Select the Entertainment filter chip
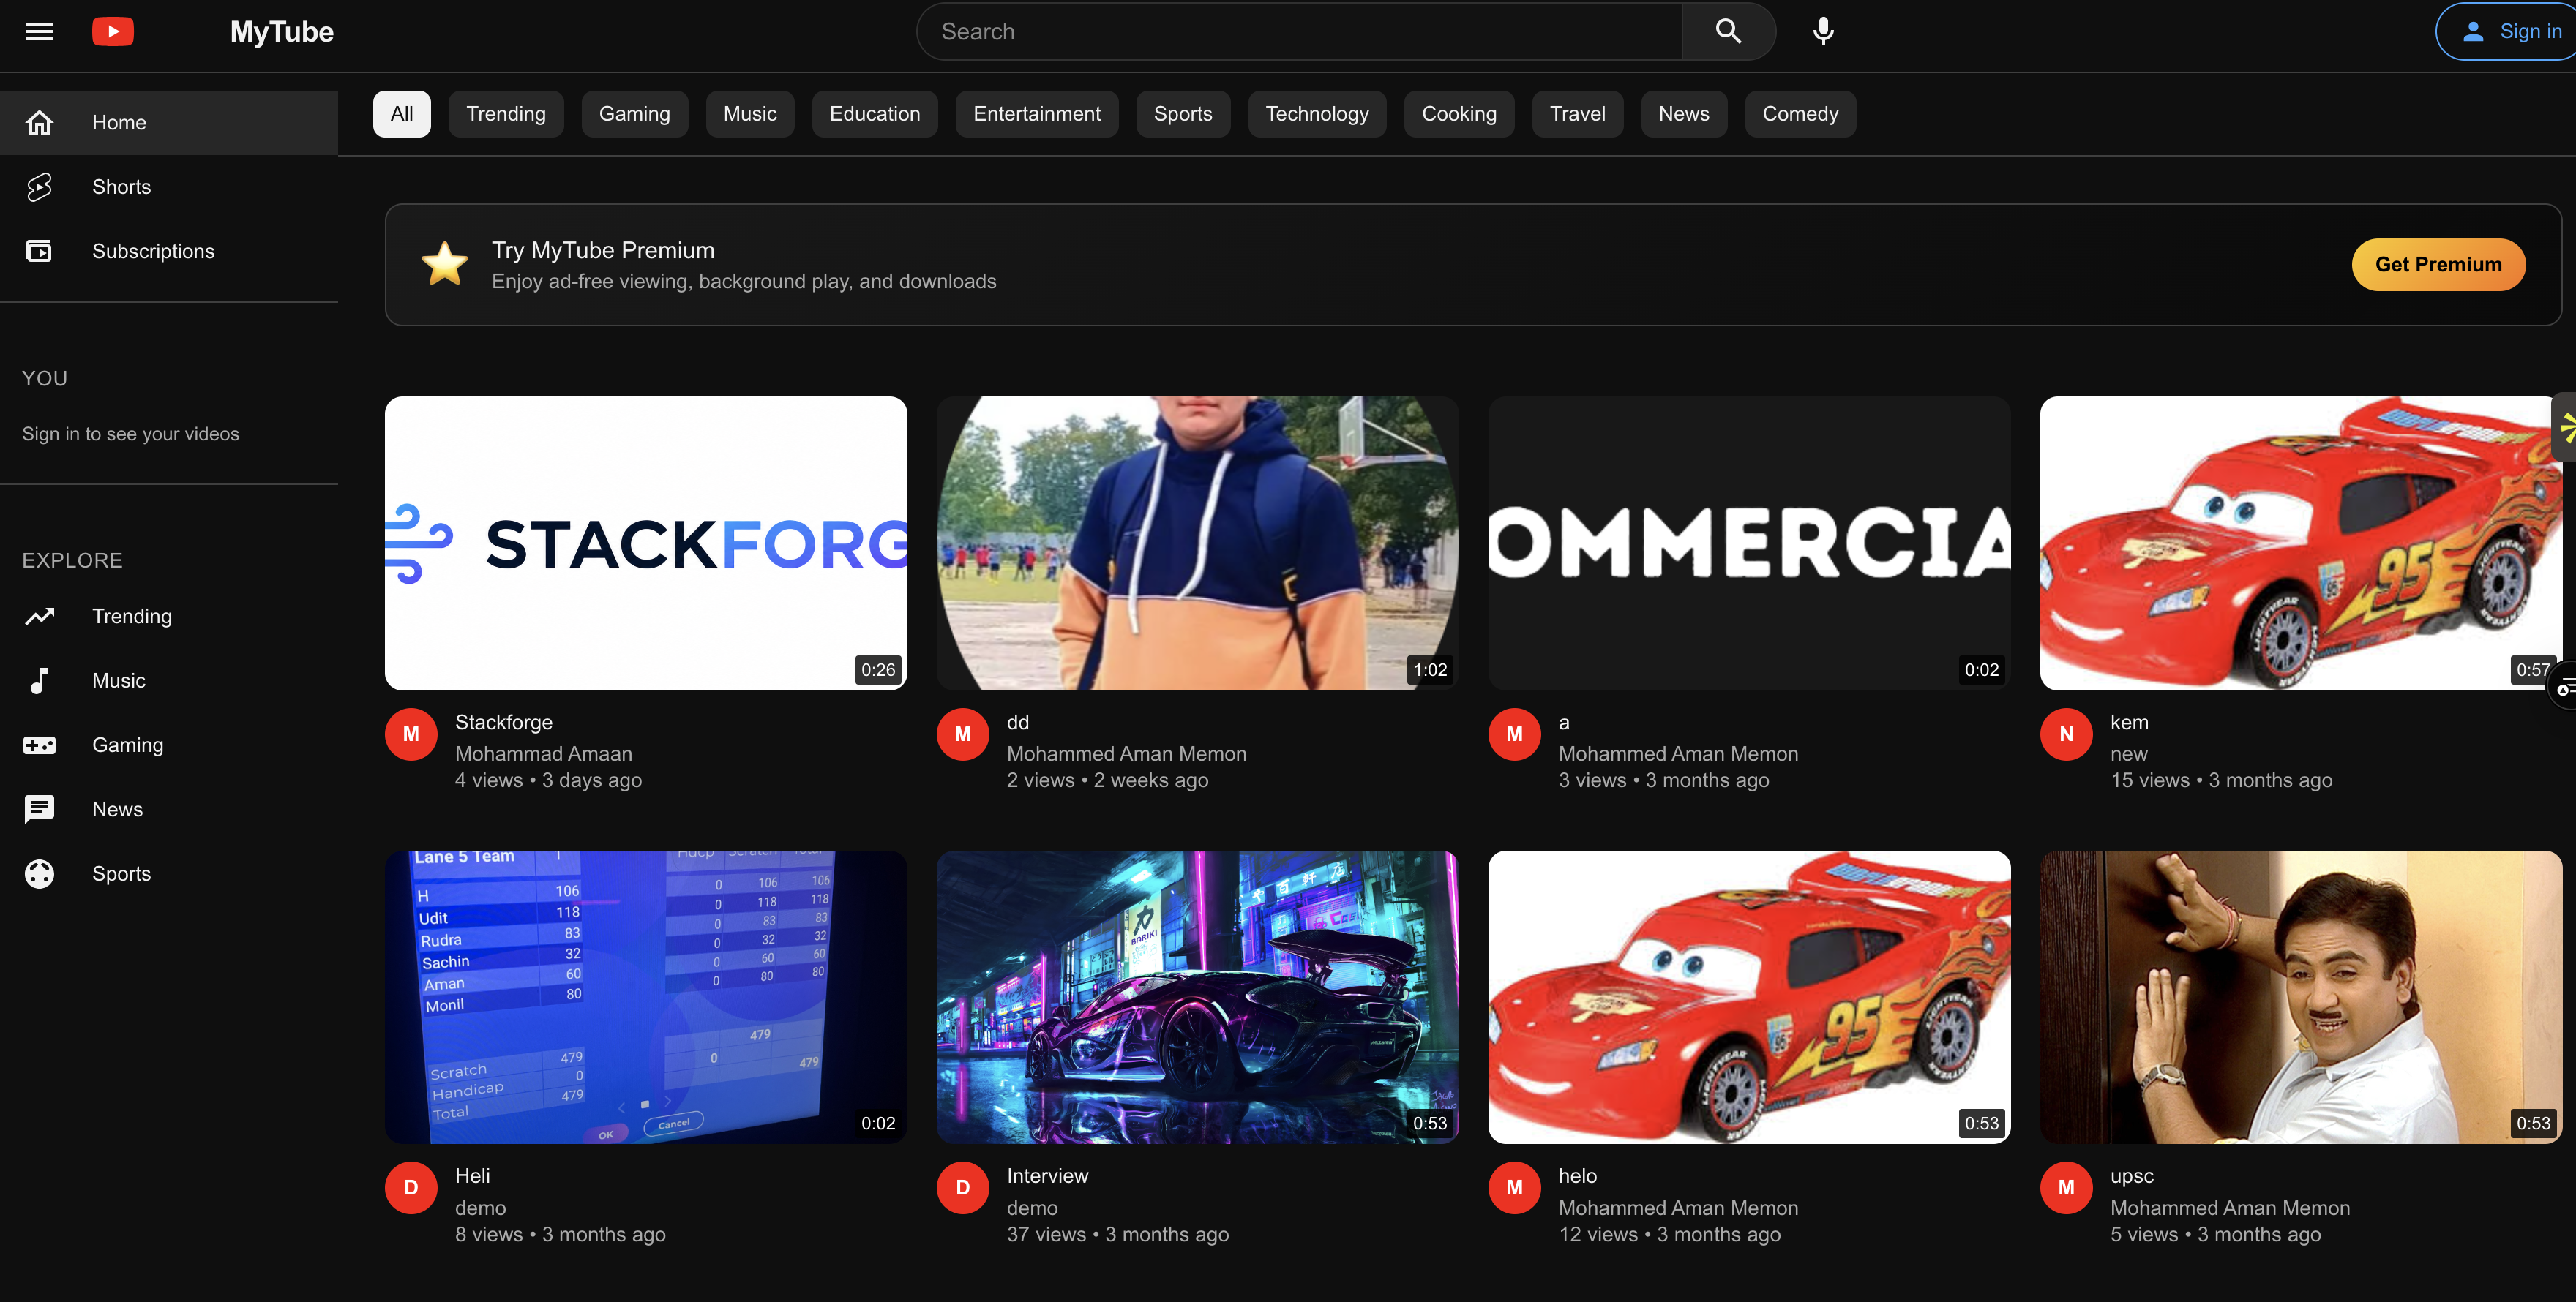 tap(1037, 114)
